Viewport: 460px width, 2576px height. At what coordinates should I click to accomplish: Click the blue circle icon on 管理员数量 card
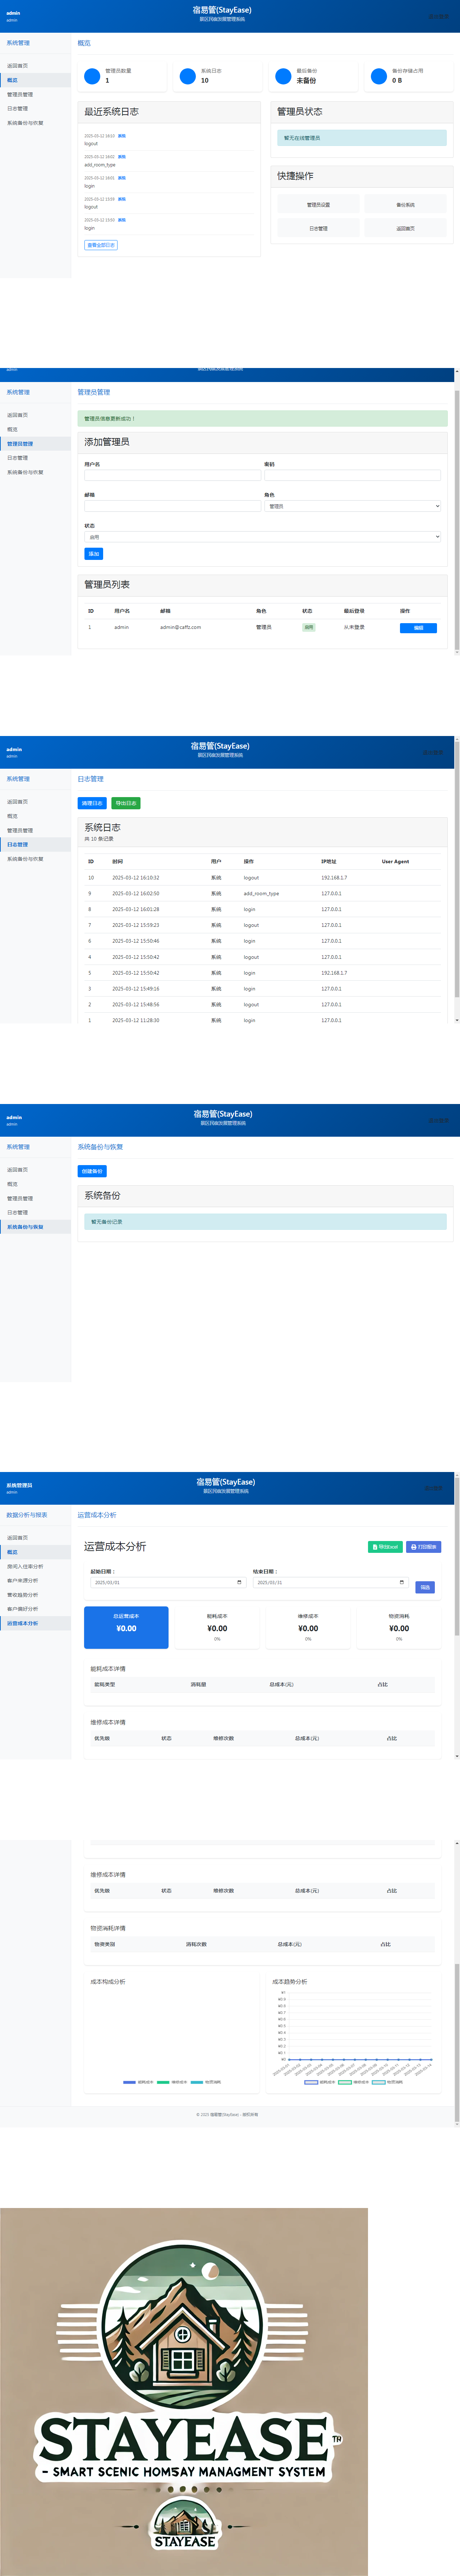pyautogui.click(x=92, y=76)
